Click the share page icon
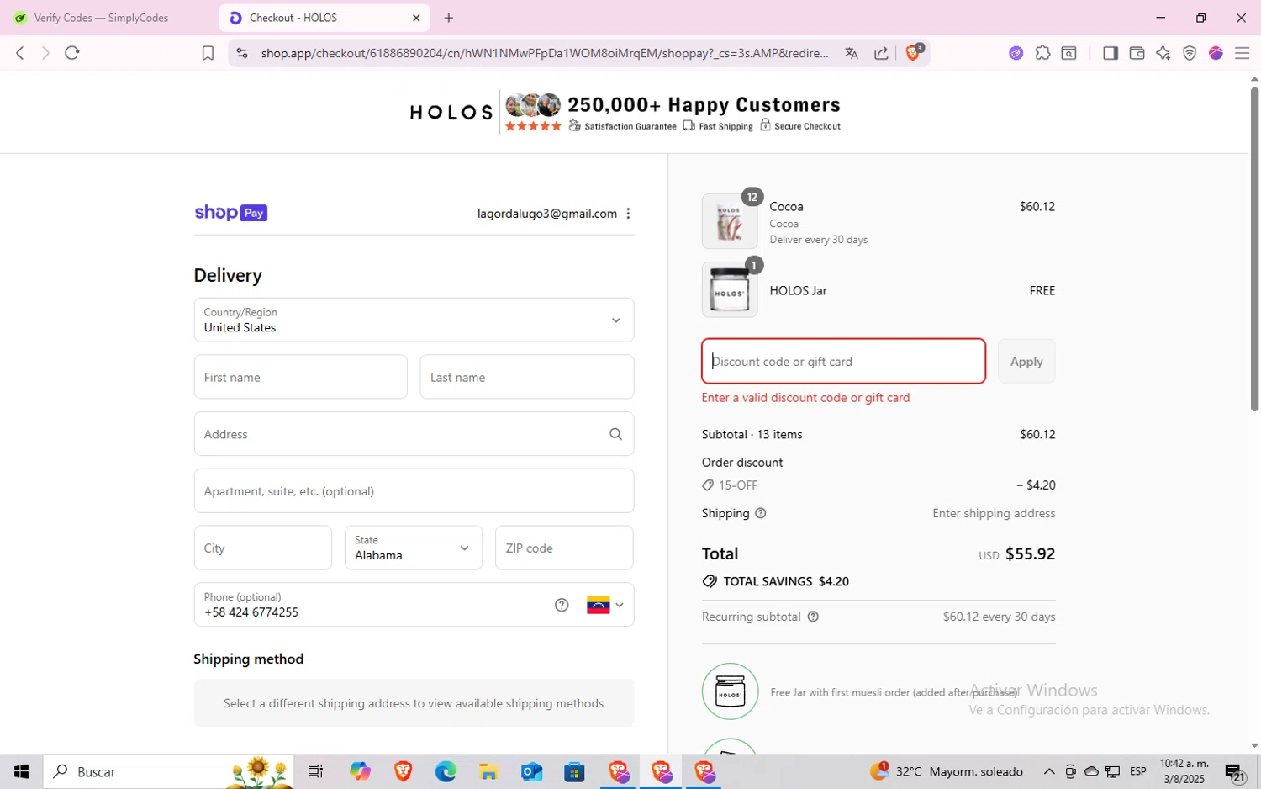1261x789 pixels. click(881, 53)
